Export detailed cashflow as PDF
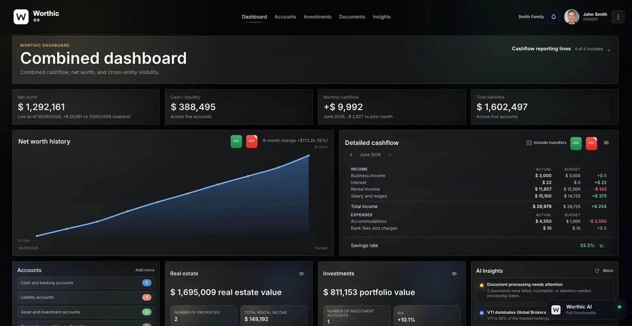This screenshot has height=326, width=632. tap(591, 143)
